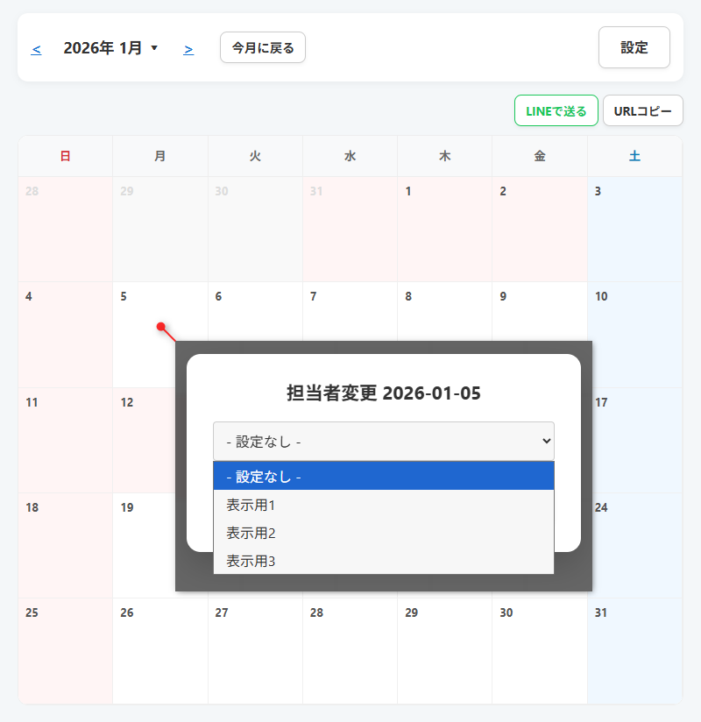Copy link with URLコピー button

point(642,111)
